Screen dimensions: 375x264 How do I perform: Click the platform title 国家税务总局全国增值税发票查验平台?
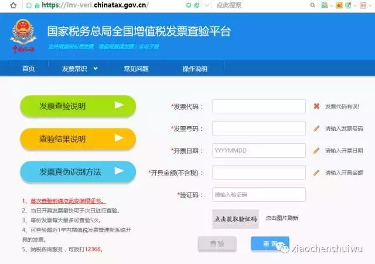point(139,31)
